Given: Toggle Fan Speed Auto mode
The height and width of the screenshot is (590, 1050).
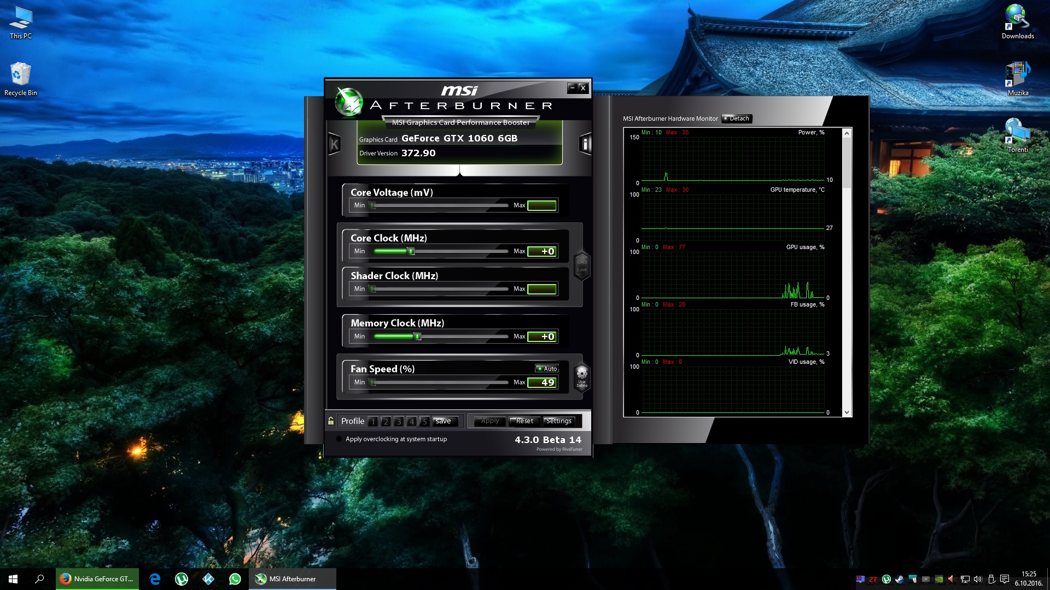Looking at the screenshot, I should point(547,369).
